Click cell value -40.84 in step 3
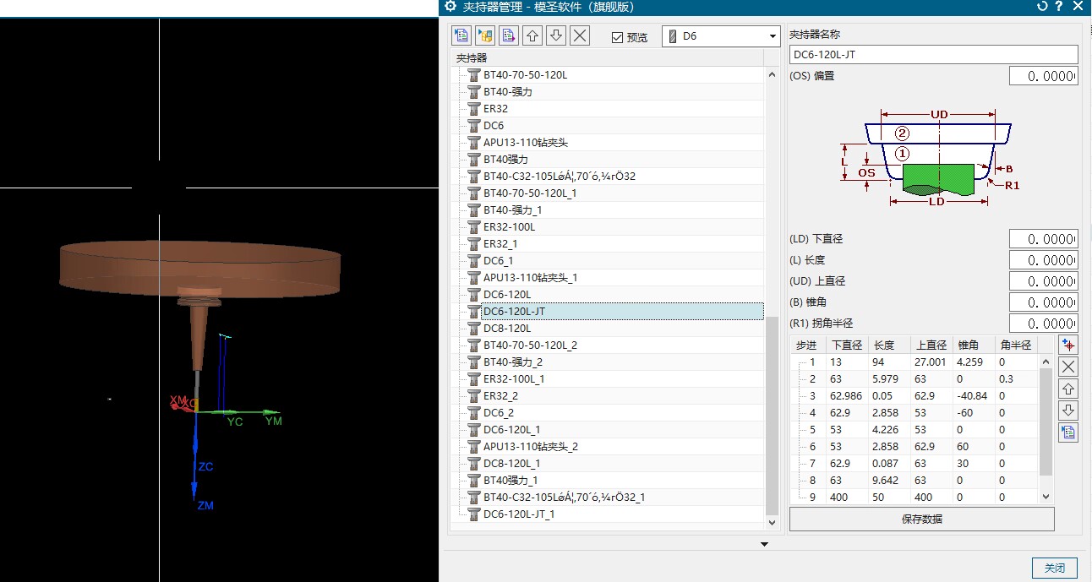 coord(971,395)
